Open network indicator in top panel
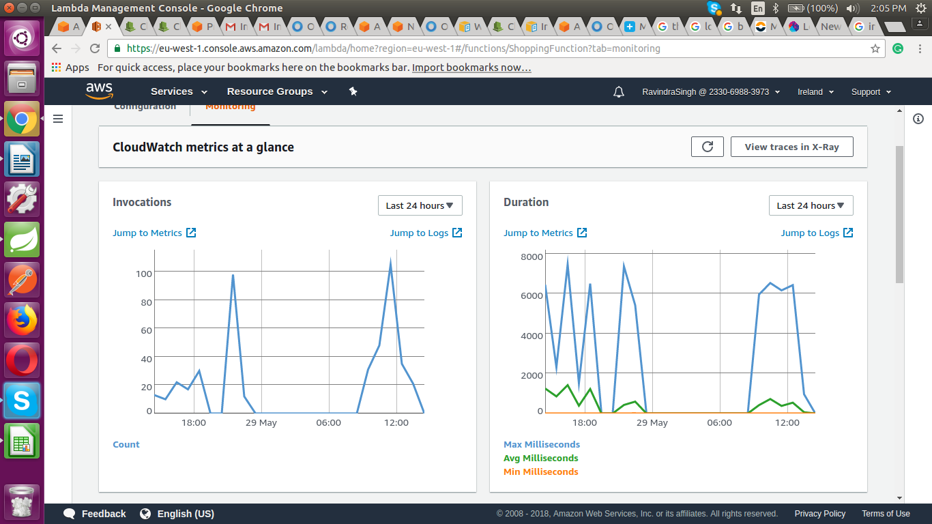 tap(736, 8)
